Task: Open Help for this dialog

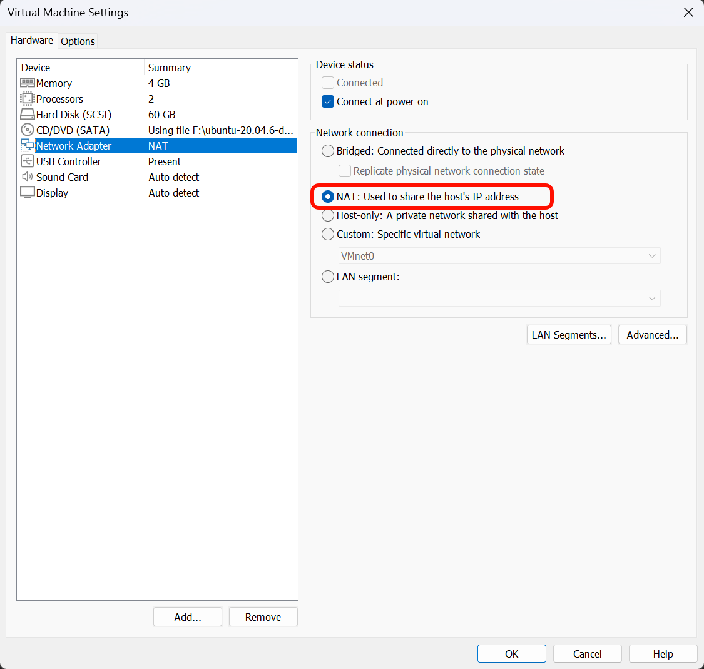Action: click(663, 654)
